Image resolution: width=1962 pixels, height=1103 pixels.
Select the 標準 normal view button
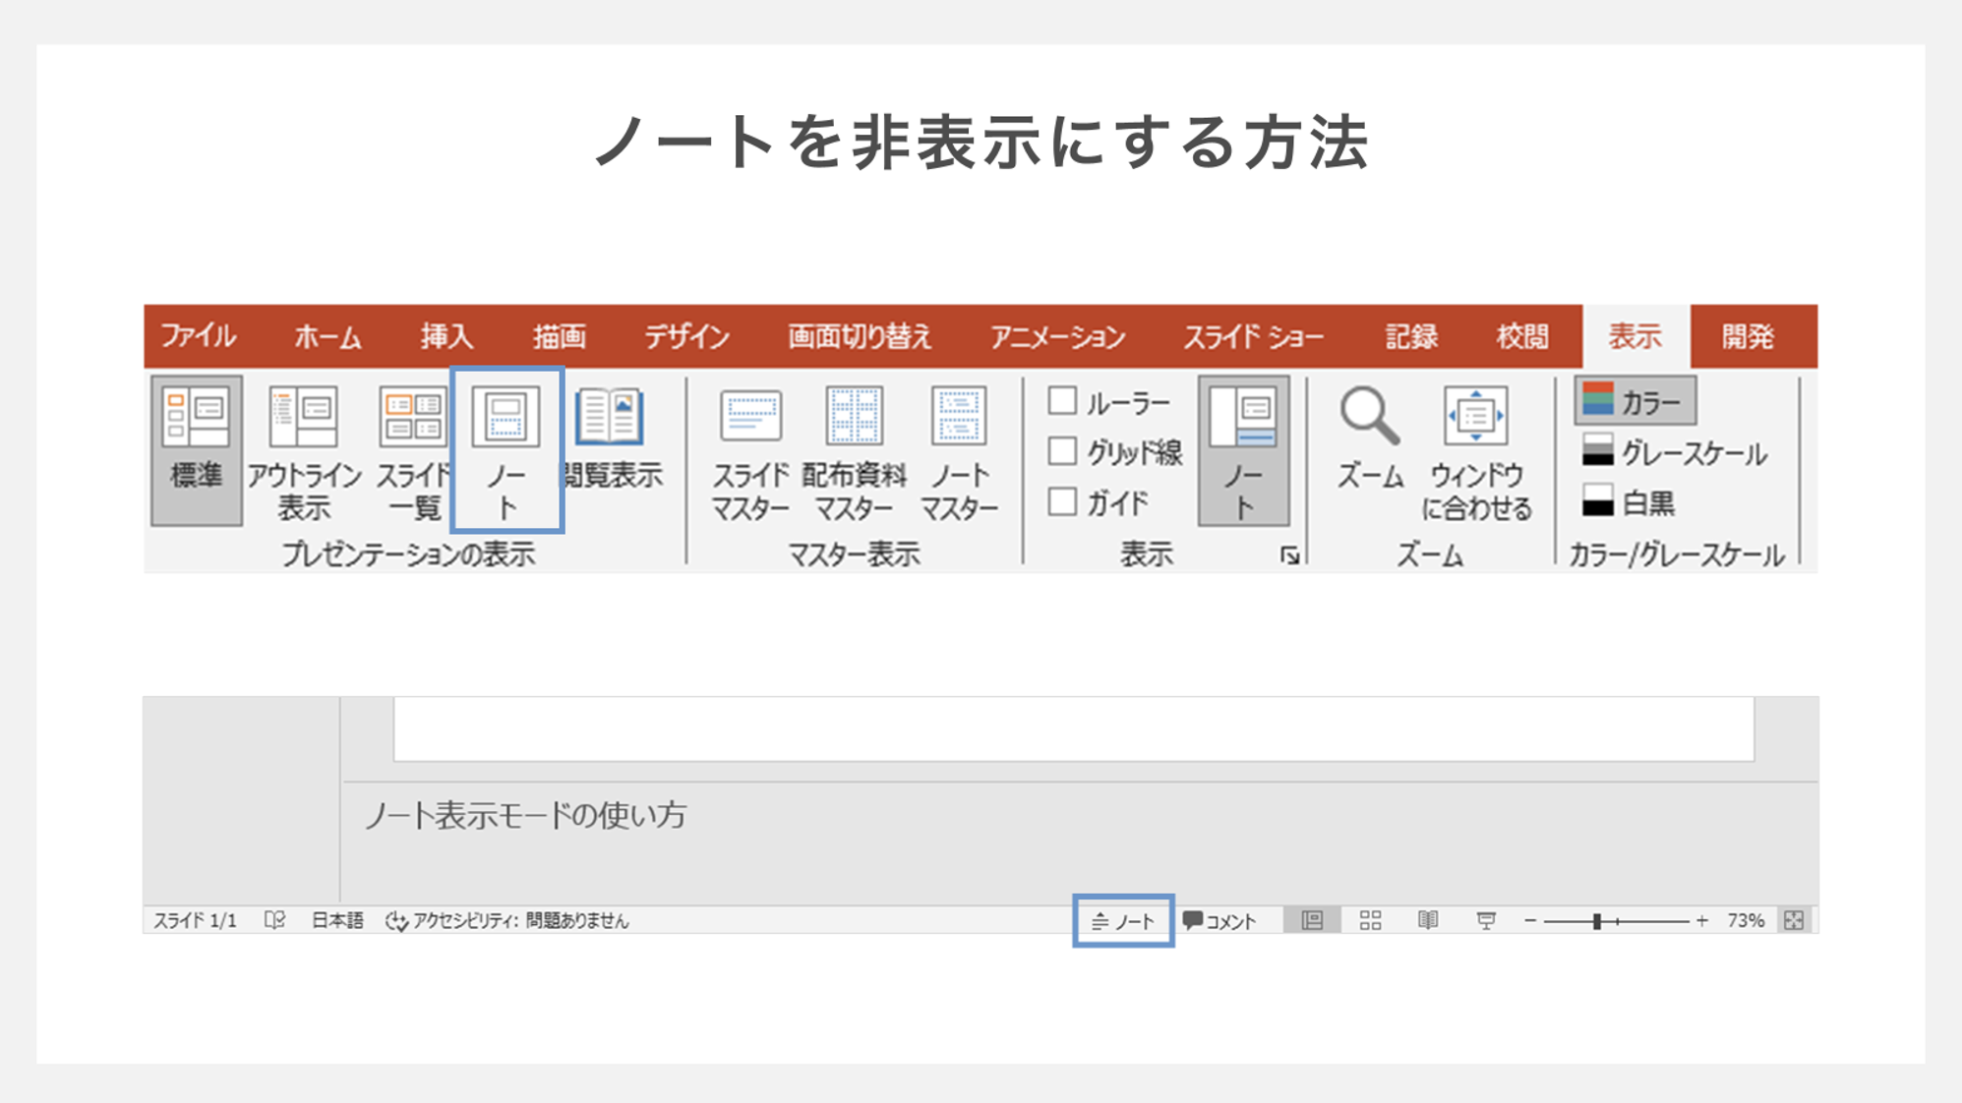click(196, 450)
